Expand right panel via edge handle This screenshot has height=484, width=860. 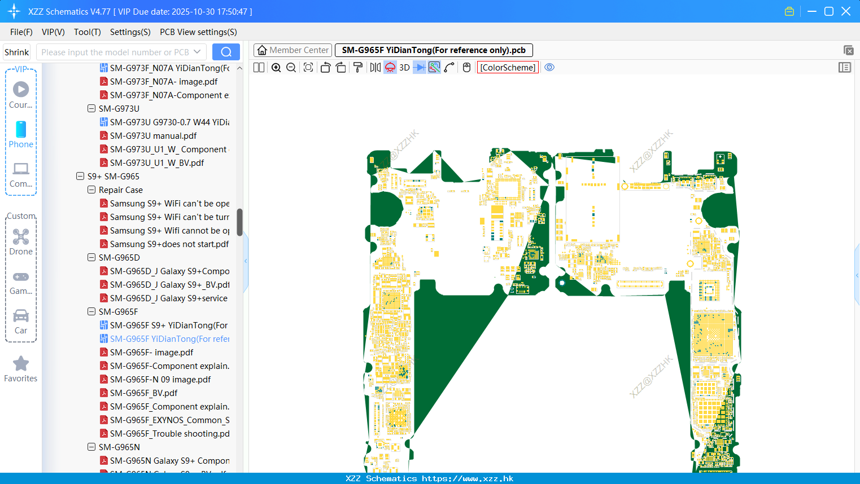(857, 276)
